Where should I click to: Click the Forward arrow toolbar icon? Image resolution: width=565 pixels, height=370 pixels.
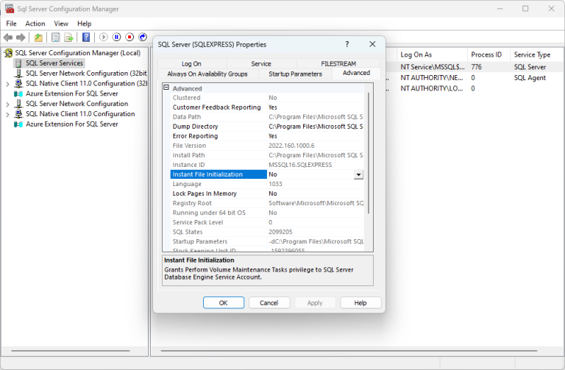[x=21, y=37]
